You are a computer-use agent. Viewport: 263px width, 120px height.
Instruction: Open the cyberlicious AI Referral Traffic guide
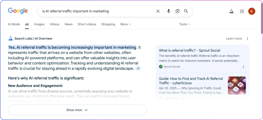click(x=191, y=81)
